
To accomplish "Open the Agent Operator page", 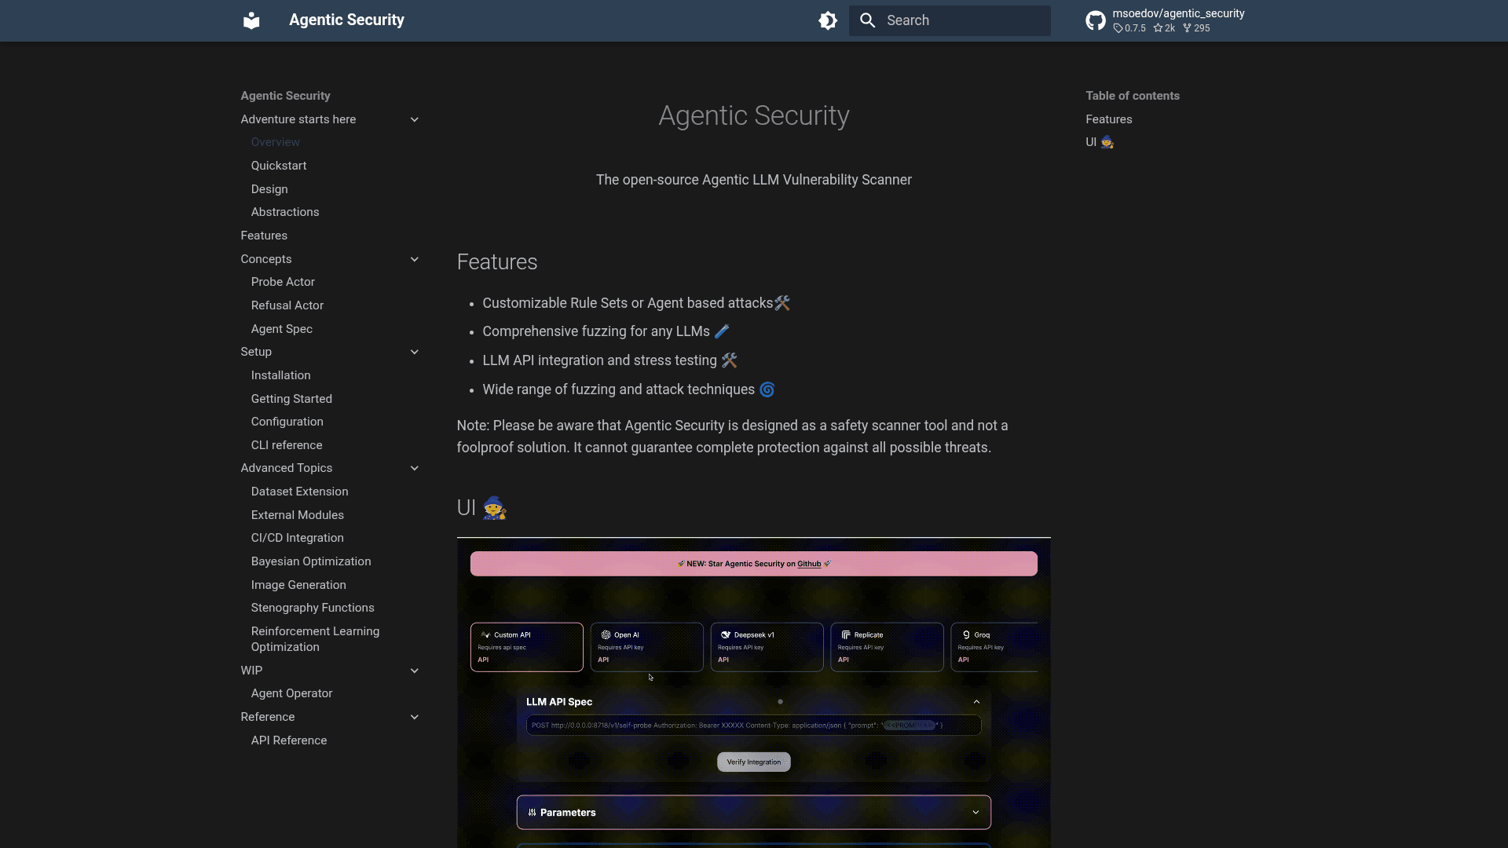I will coord(292,693).
